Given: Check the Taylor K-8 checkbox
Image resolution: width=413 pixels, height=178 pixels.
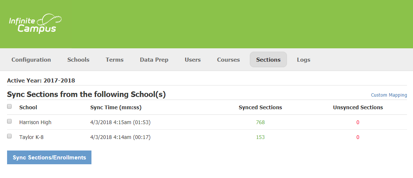Looking at the screenshot, I should pyautogui.click(x=10, y=136).
